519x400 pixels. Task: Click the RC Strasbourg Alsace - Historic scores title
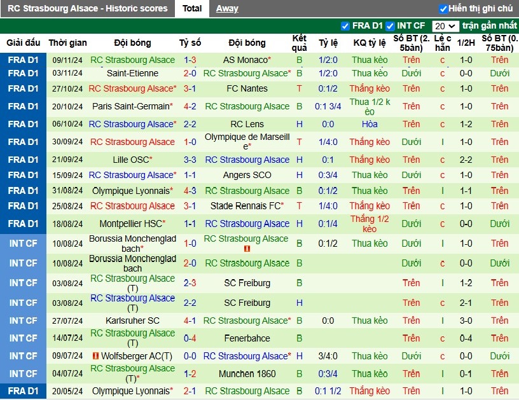87,8
